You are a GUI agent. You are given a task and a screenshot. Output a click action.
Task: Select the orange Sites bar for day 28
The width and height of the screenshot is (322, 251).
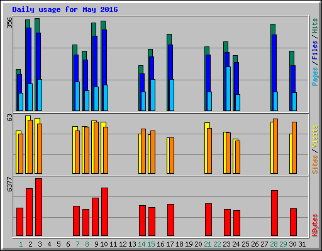coord(275,146)
